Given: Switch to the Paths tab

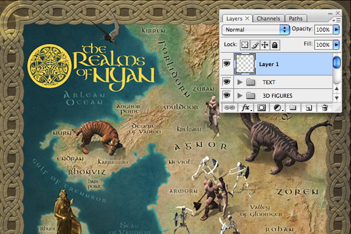Looking at the screenshot, I should tap(295, 19).
